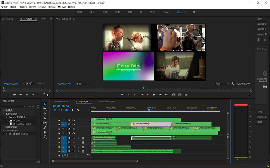Select the Pen tool

45,127
